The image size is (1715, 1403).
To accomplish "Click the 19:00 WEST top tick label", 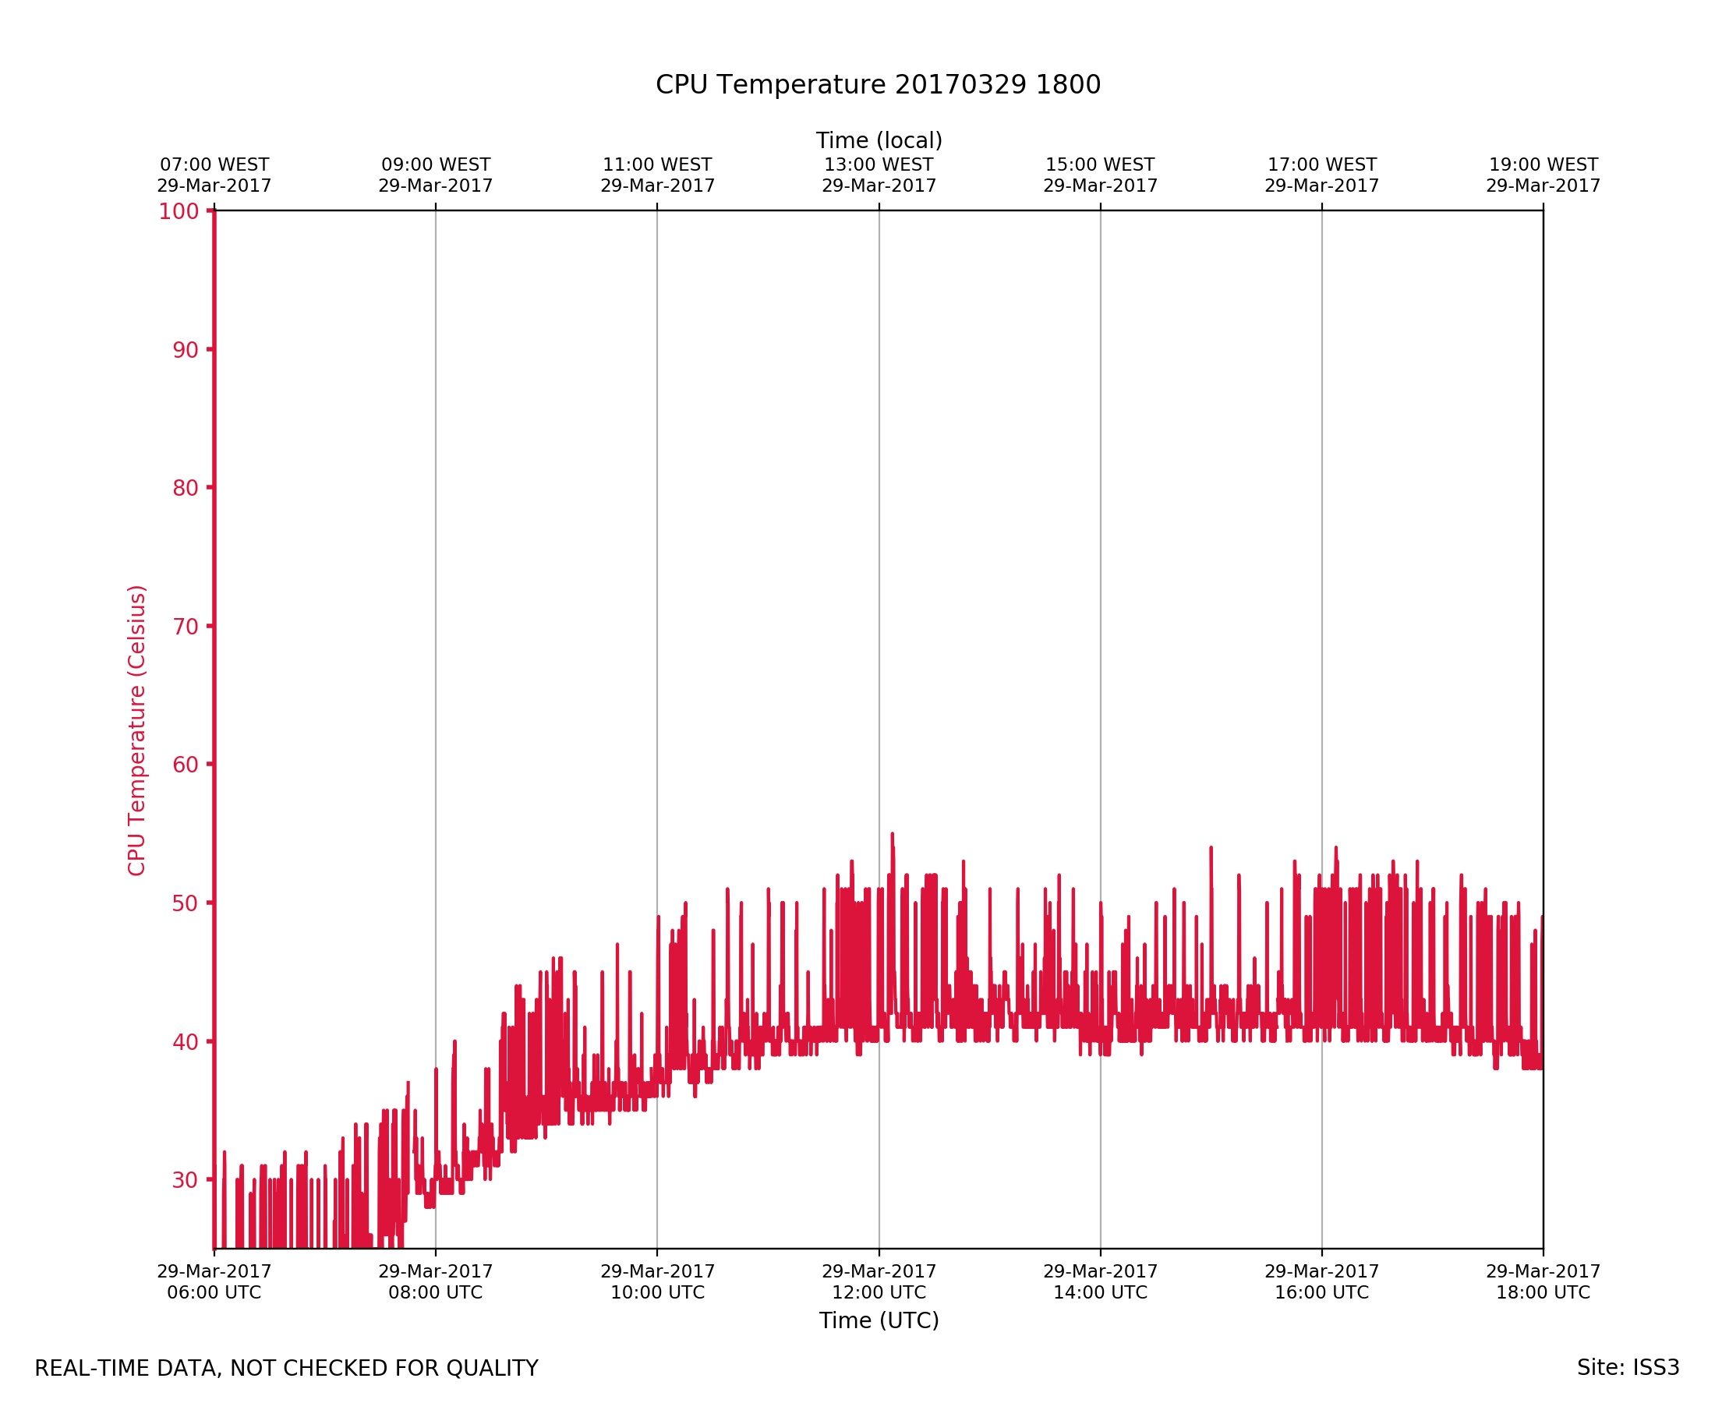I will click(x=1543, y=175).
